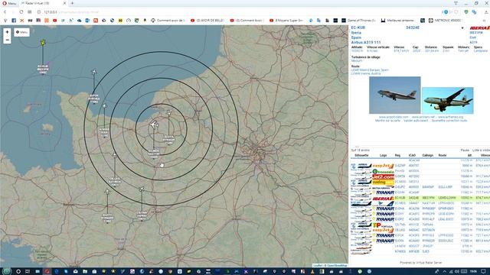The width and height of the screenshot is (490, 275).
Task: Sort list by Callsign column header
Action: pos(428,155)
